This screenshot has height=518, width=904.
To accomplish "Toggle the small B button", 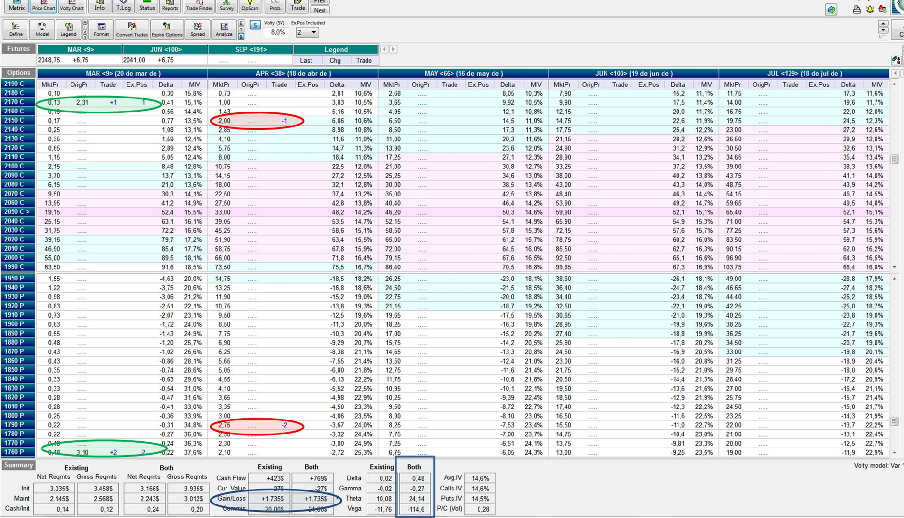I will [241, 37].
